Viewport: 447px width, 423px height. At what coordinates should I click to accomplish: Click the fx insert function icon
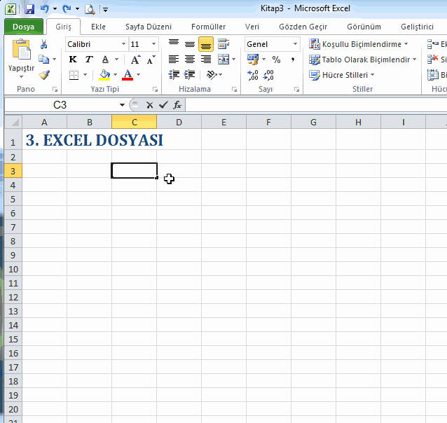[x=177, y=105]
